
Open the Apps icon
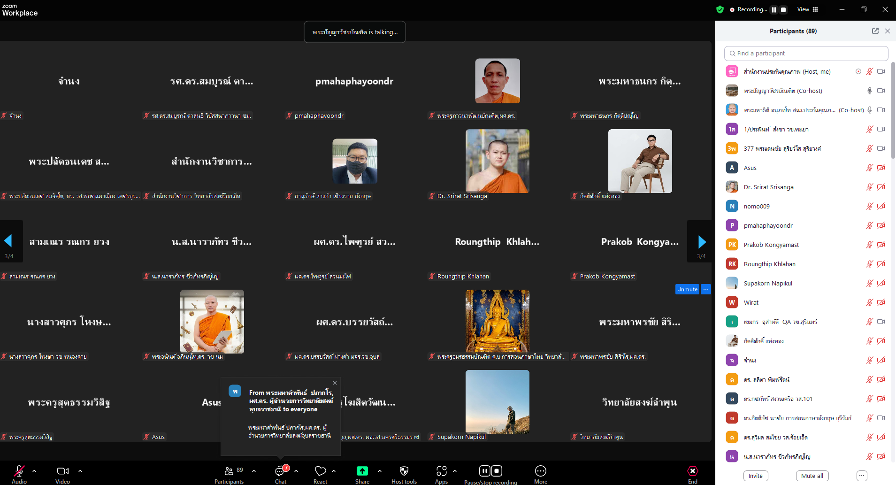441,471
